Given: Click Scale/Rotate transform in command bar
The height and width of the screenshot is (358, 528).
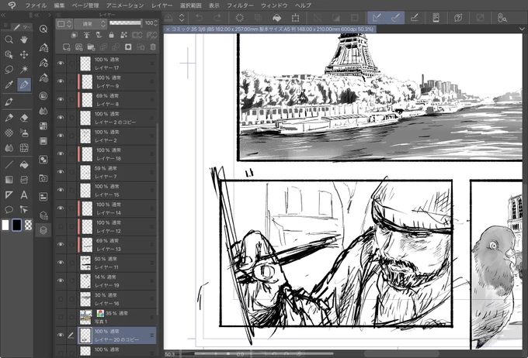Looking at the screenshot, I should tap(295, 18).
